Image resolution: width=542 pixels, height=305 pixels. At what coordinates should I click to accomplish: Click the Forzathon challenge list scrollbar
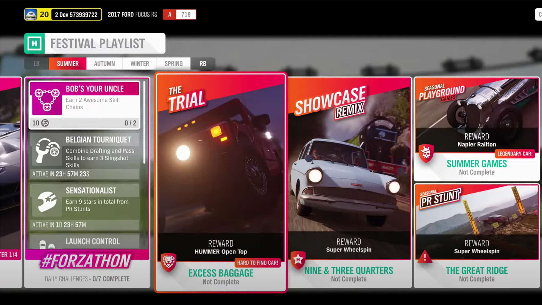[145, 122]
